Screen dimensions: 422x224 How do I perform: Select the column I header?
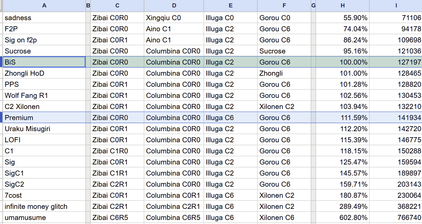pyautogui.click(x=396, y=6)
